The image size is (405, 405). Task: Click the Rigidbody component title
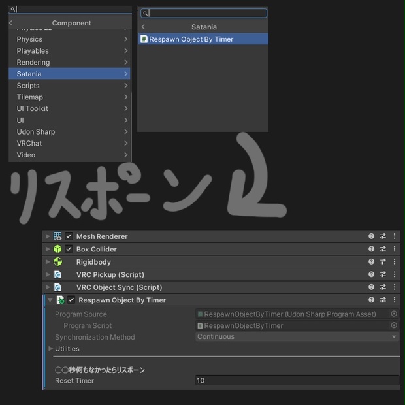93,262
